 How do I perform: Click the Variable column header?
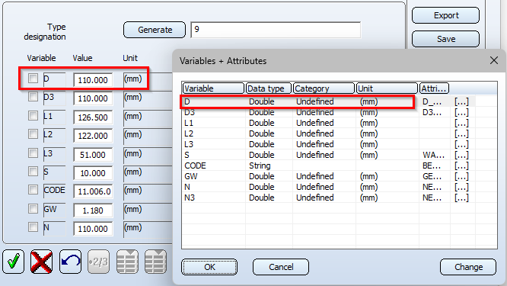213,88
